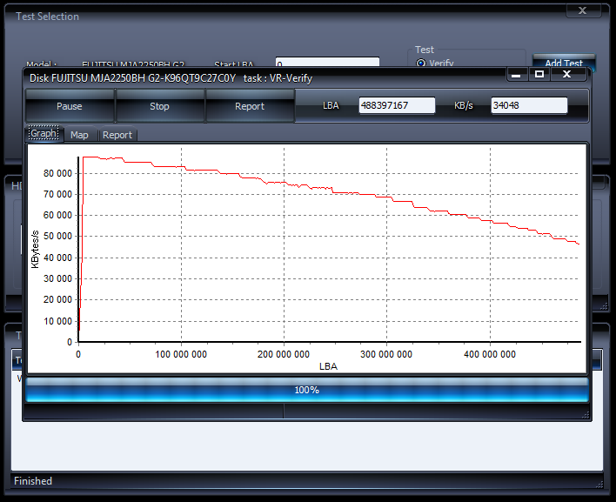616x502 pixels.
Task: Click the 100% progress bar
Action: (x=307, y=390)
